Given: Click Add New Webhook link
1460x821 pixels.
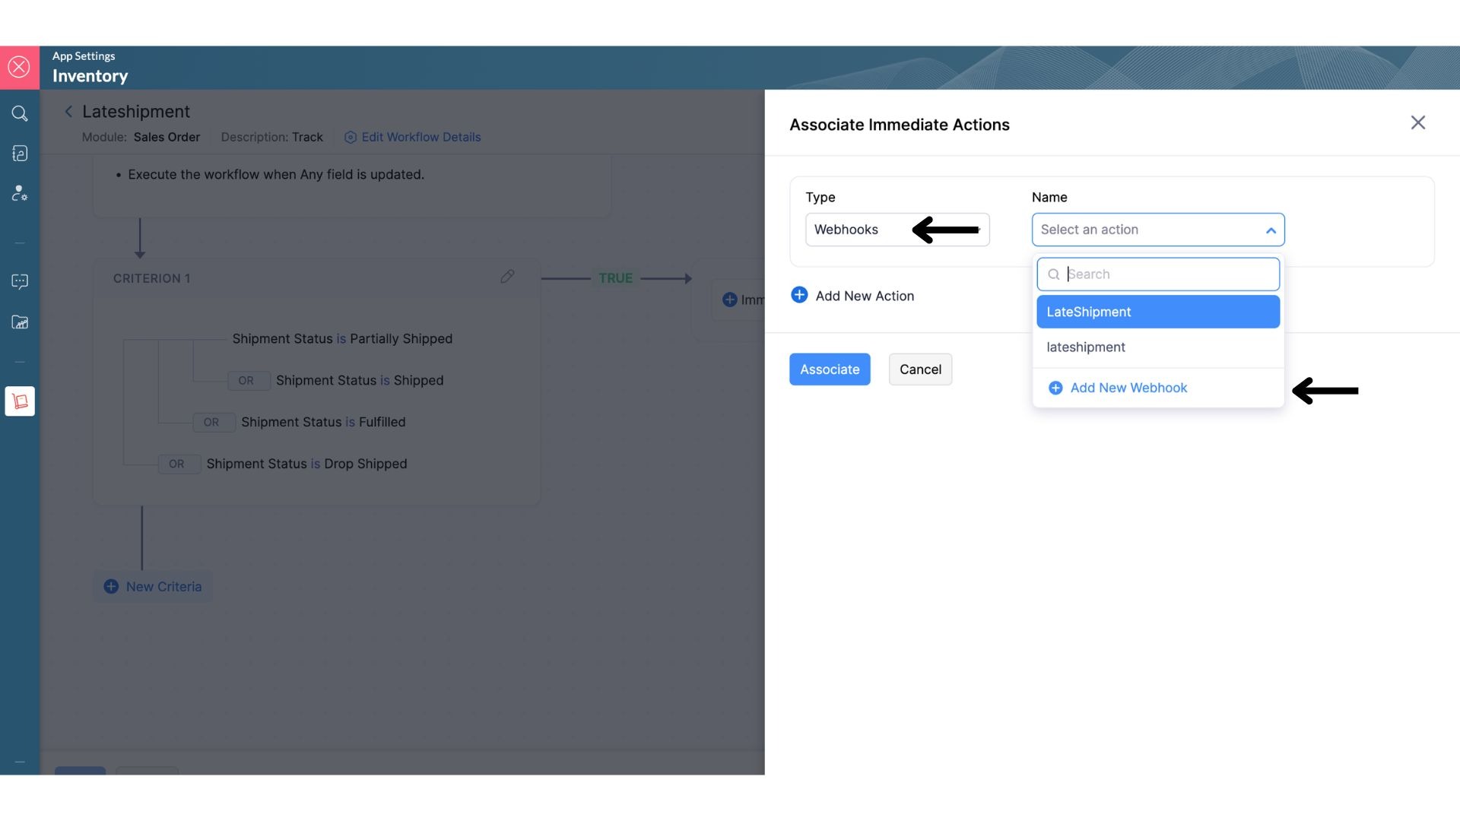Looking at the screenshot, I should coord(1128,388).
